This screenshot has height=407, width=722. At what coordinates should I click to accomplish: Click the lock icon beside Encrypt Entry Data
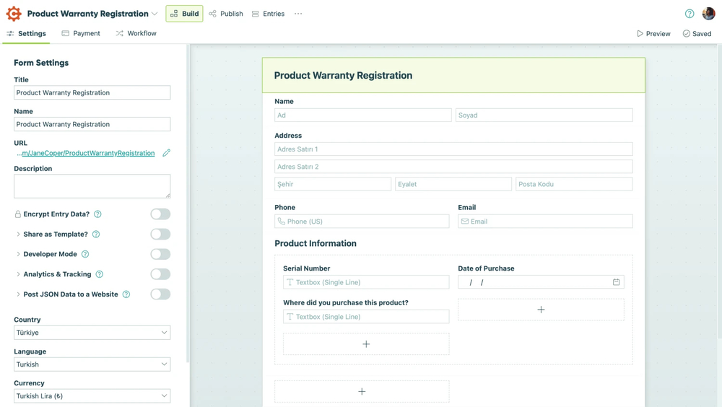click(17, 214)
